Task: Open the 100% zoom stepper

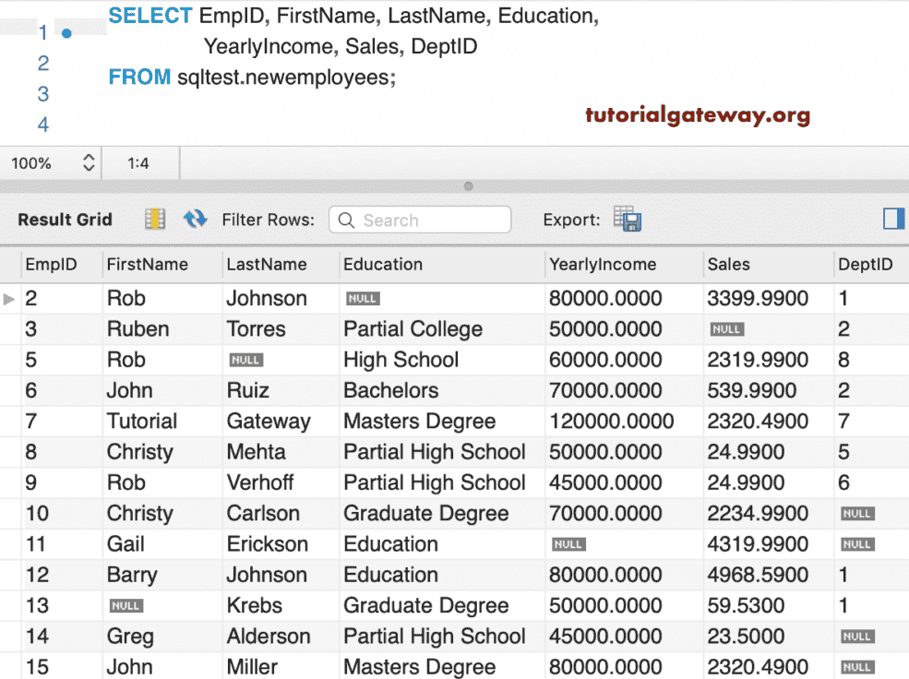Action: click(89, 163)
